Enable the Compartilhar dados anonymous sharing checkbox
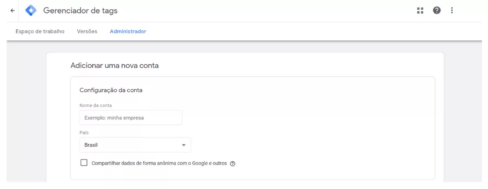488x189 pixels. click(84, 163)
